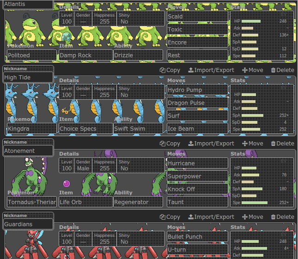Select the U-turn move slot
The image size is (298, 259).
[197, 249]
